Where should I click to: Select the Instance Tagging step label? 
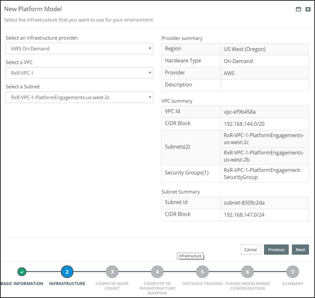202,284
